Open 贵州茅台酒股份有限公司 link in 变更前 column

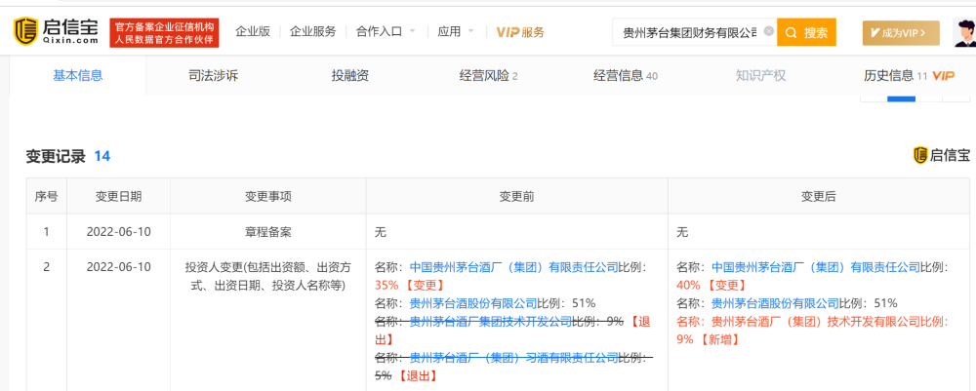pyautogui.click(x=473, y=304)
